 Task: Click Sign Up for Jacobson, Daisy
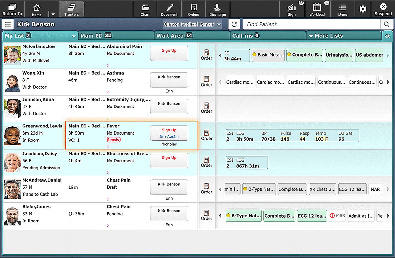click(169, 160)
